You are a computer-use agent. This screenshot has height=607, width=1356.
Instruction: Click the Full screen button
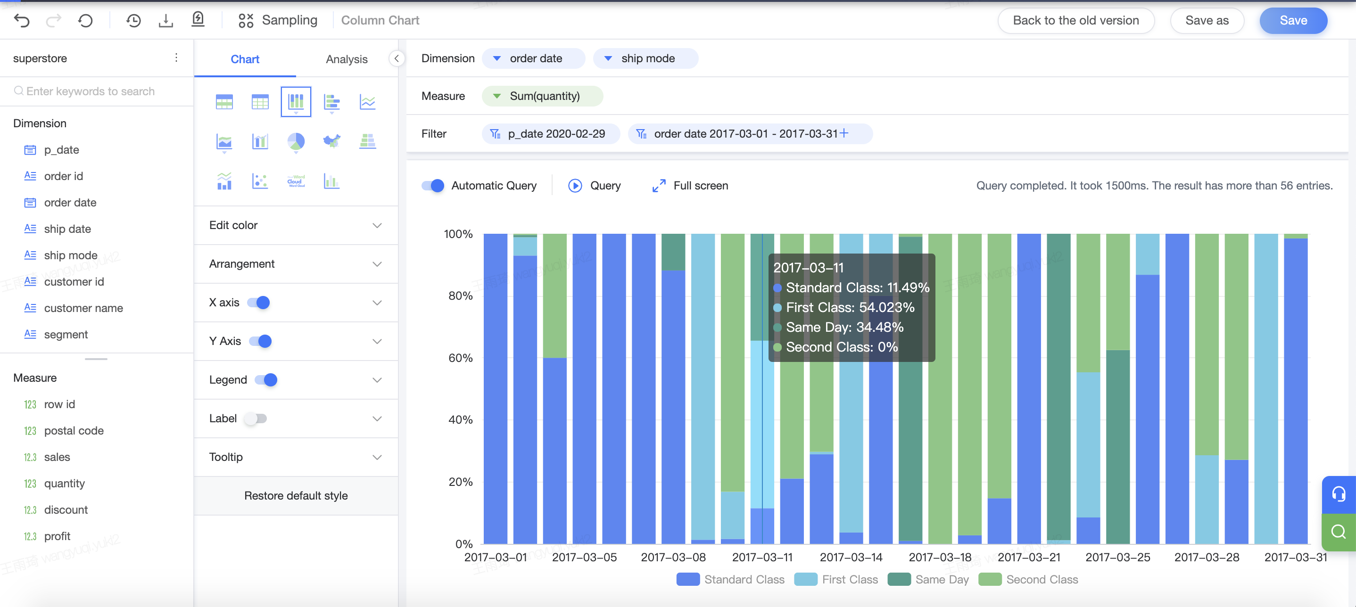(690, 186)
